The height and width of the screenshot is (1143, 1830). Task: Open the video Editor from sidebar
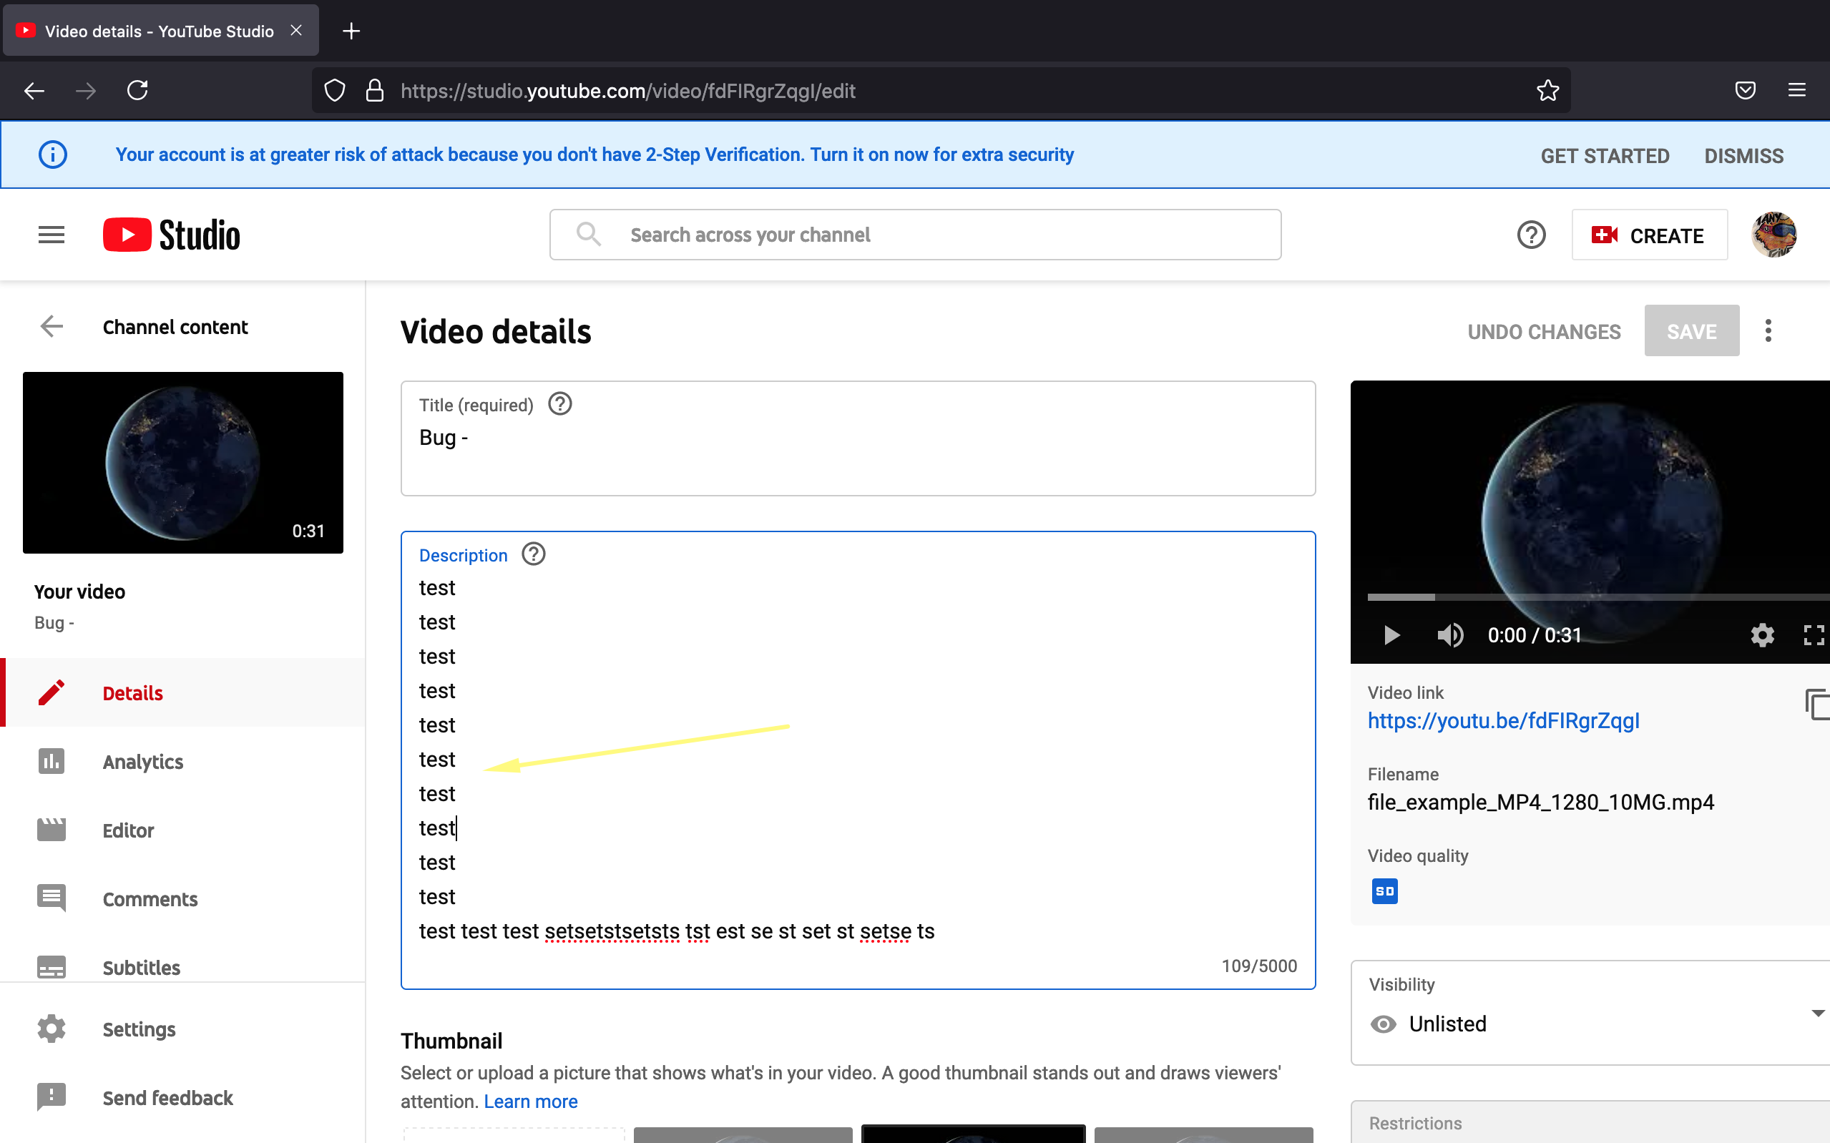pyautogui.click(x=129, y=829)
